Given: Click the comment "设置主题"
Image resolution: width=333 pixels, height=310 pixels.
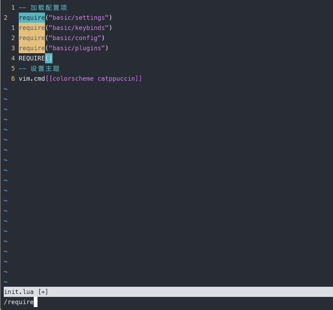Looking at the screenshot, I should 45,68.
